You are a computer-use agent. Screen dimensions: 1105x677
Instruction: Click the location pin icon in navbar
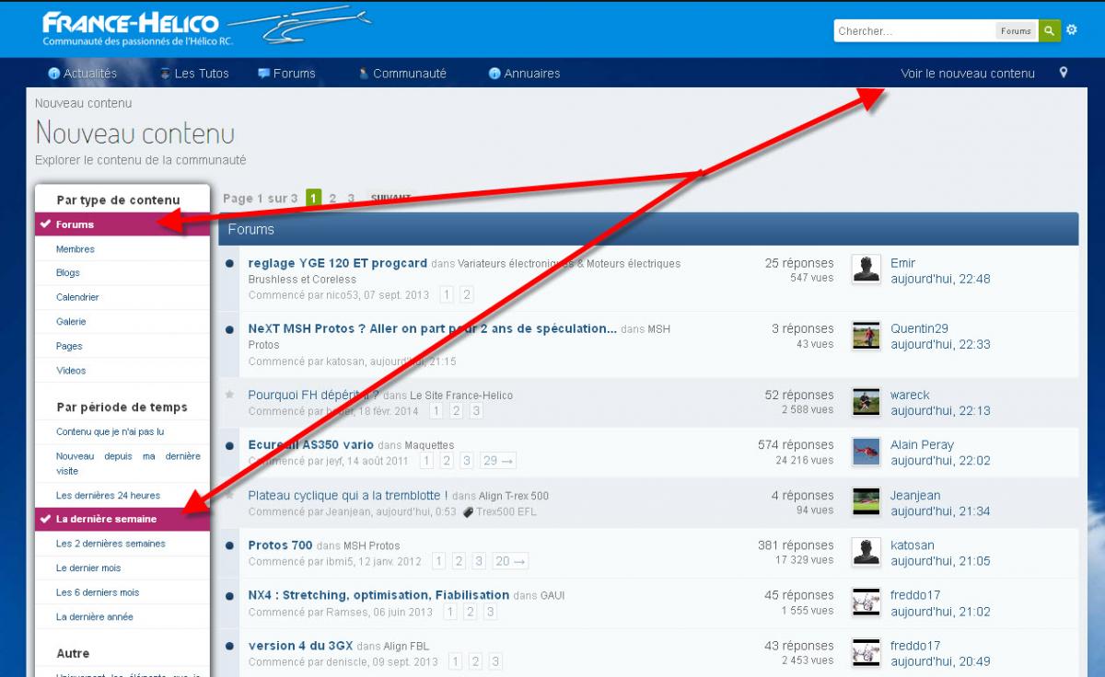pyautogui.click(x=1064, y=73)
